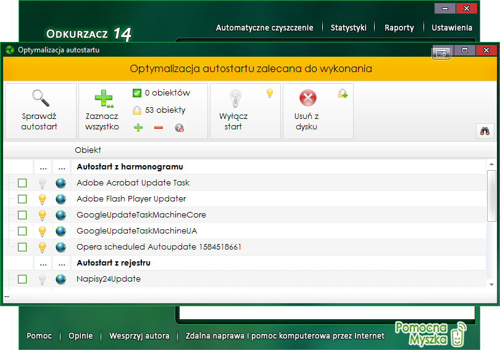This screenshot has width=500, height=350.
Task: Click the globe icon for Adobe Flash Player Updater
Action: 60,199
